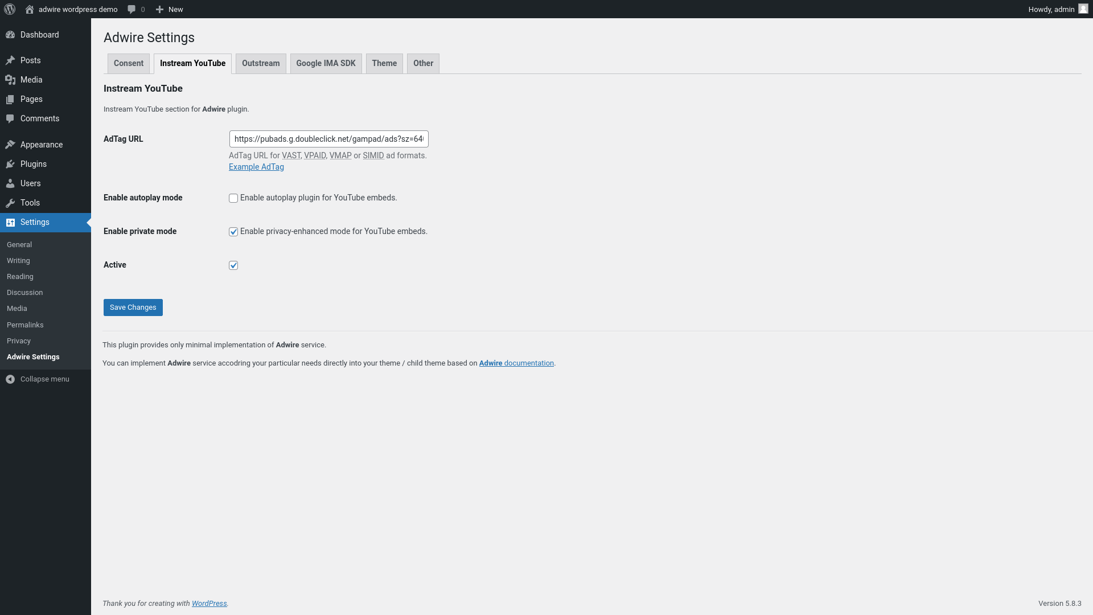Open Tools menu section
1093x615 pixels.
pos(30,203)
